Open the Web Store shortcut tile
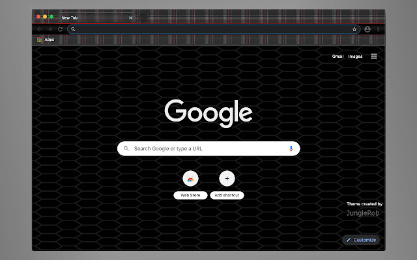This screenshot has width=417, height=260. pyautogui.click(x=190, y=179)
